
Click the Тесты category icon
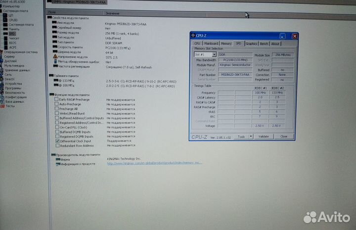click(x=2, y=106)
